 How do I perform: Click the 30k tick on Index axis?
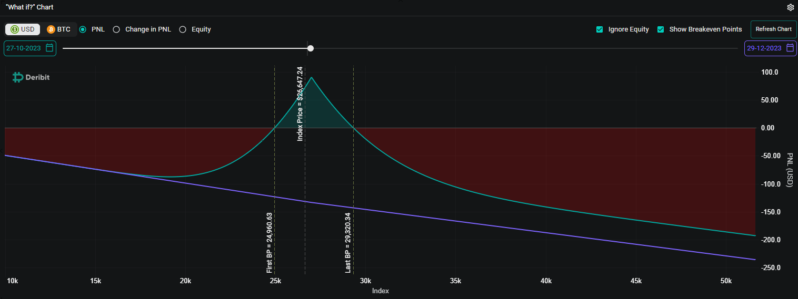tap(365, 281)
